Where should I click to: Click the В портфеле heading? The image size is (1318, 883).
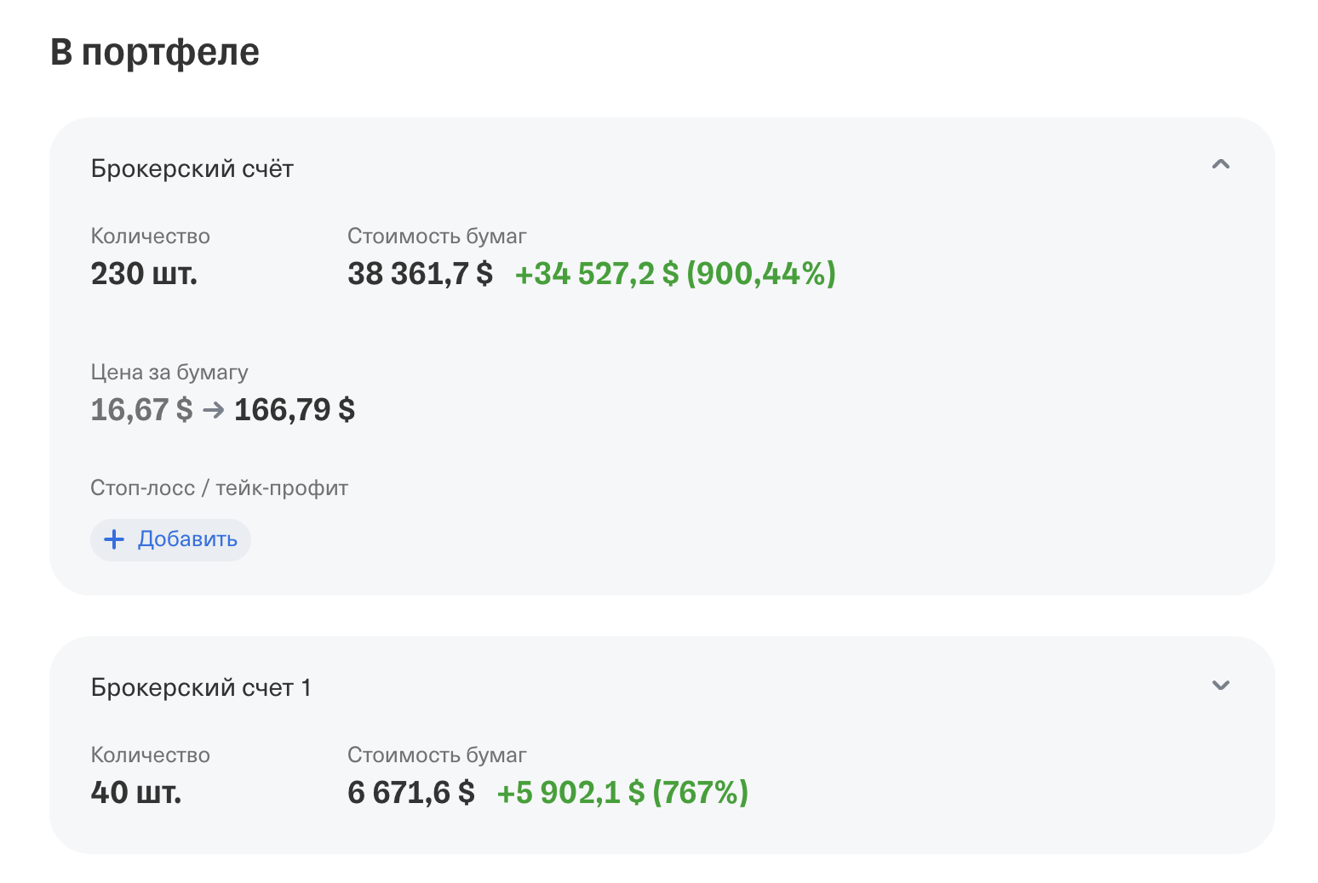point(155,52)
